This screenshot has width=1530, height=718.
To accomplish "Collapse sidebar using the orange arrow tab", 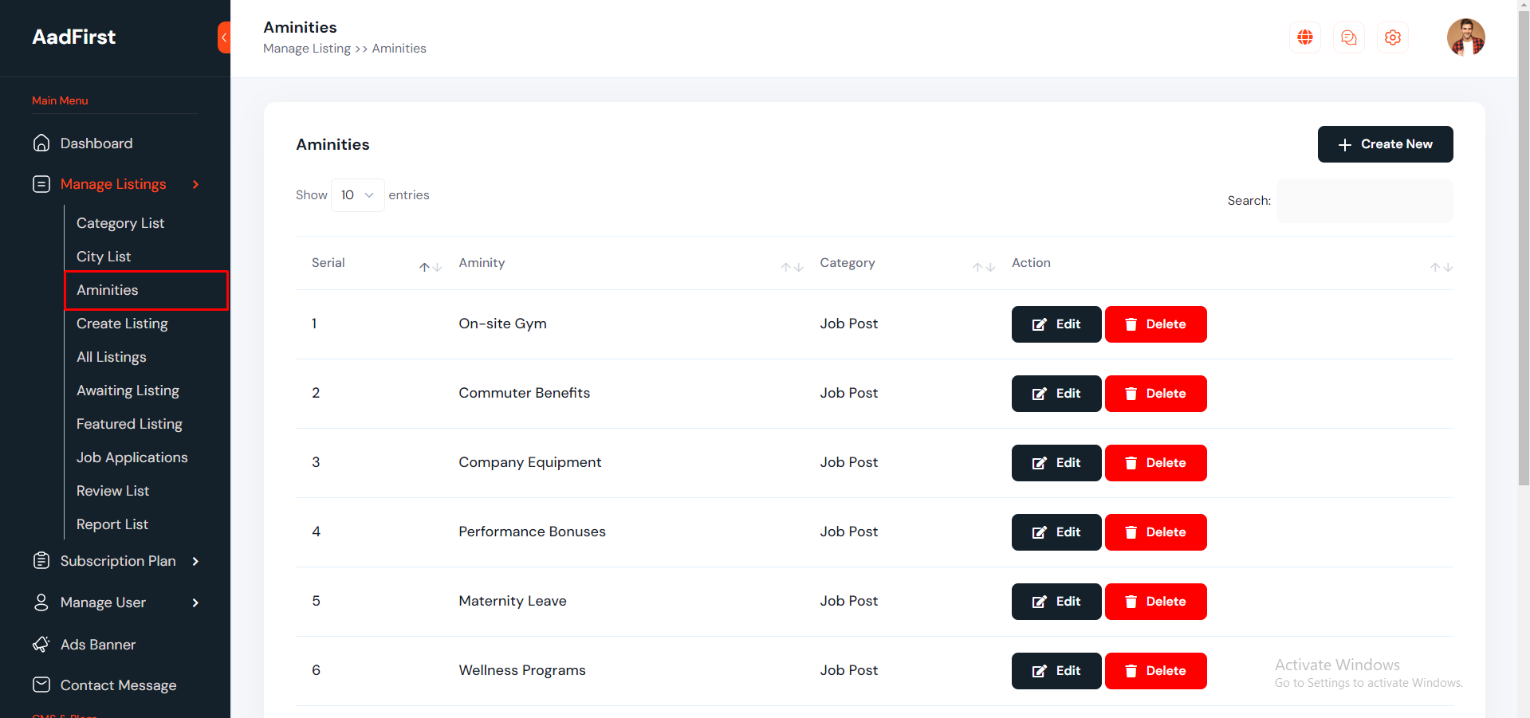I will (x=224, y=37).
